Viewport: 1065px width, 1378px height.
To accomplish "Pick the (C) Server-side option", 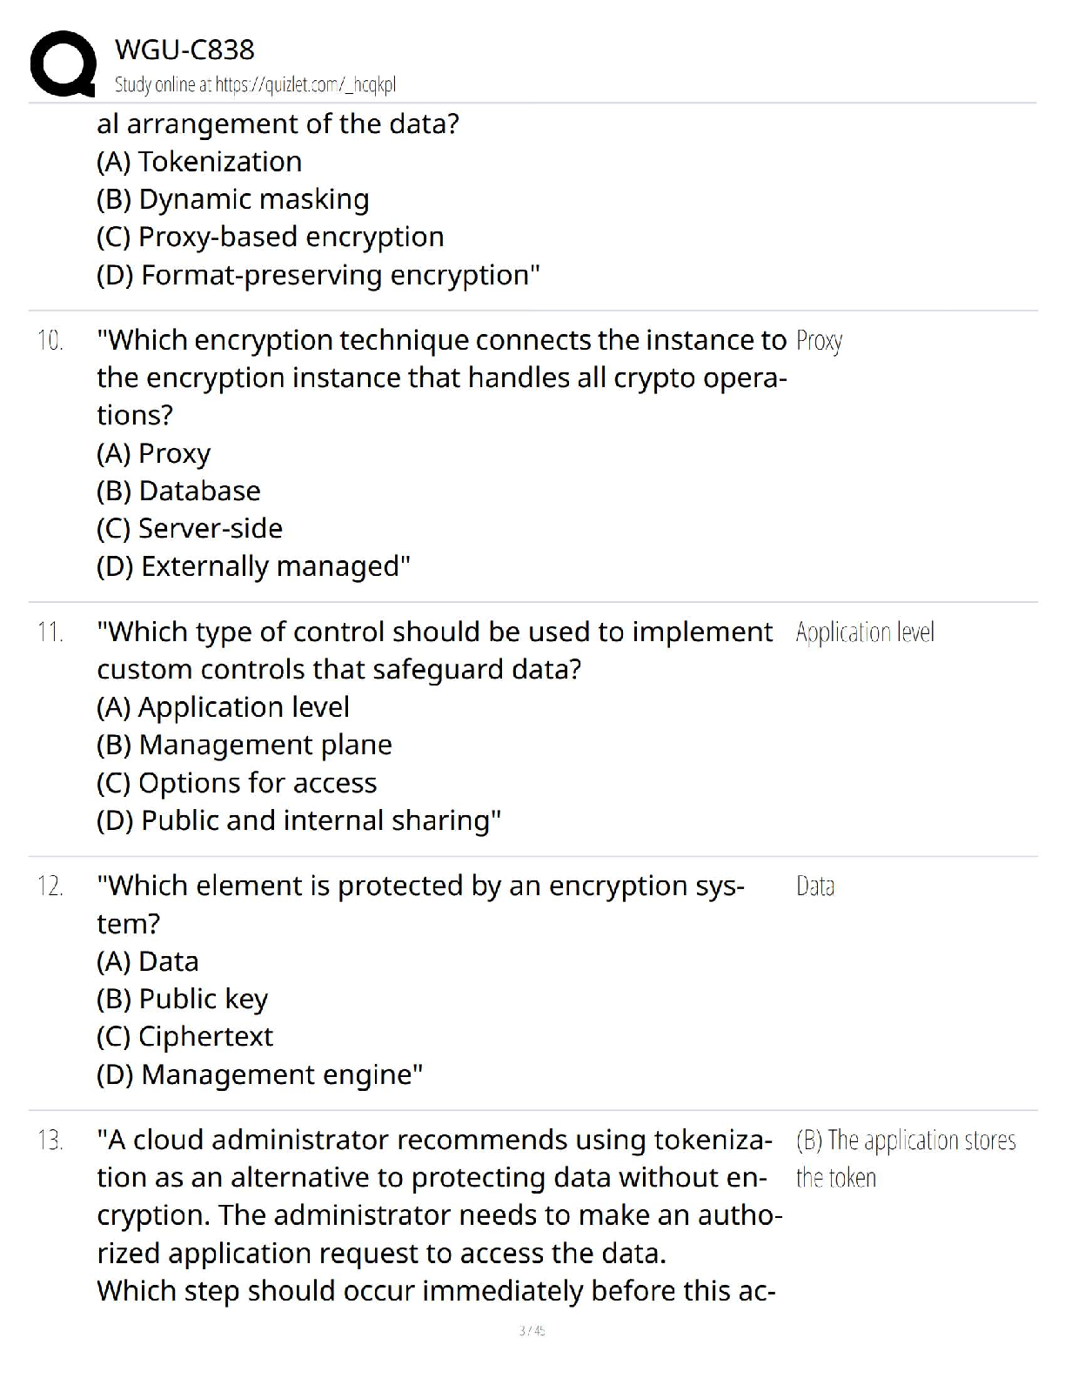I will pos(190,528).
